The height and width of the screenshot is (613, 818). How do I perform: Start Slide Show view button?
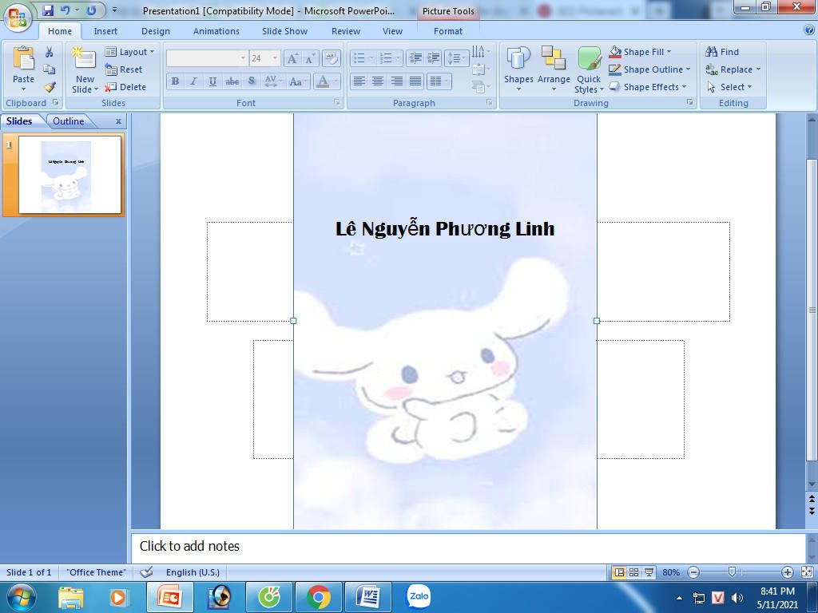649,571
